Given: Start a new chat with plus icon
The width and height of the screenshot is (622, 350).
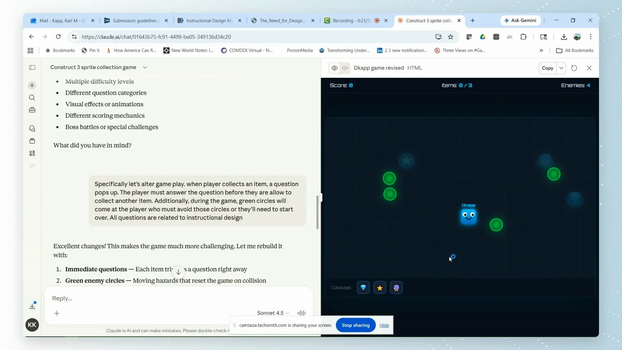Looking at the screenshot, I should click(x=32, y=85).
